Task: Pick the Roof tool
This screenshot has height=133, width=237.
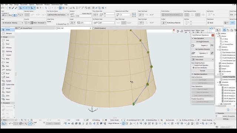Action: click(x=7, y=74)
